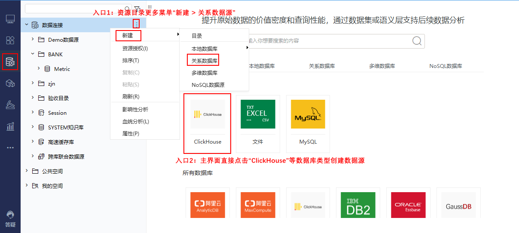Click the 跨库联合数据源 node icon
This screenshot has height=233, width=519.
click(41, 156)
